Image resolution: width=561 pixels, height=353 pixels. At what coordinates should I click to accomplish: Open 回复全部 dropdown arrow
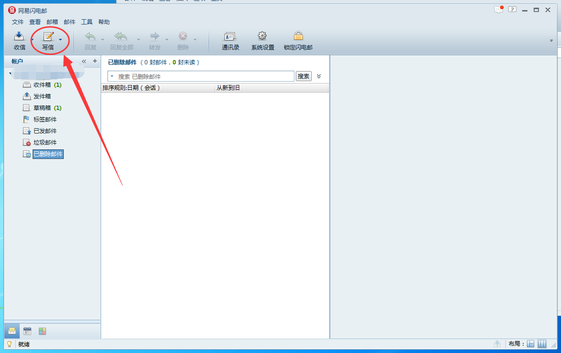click(139, 39)
